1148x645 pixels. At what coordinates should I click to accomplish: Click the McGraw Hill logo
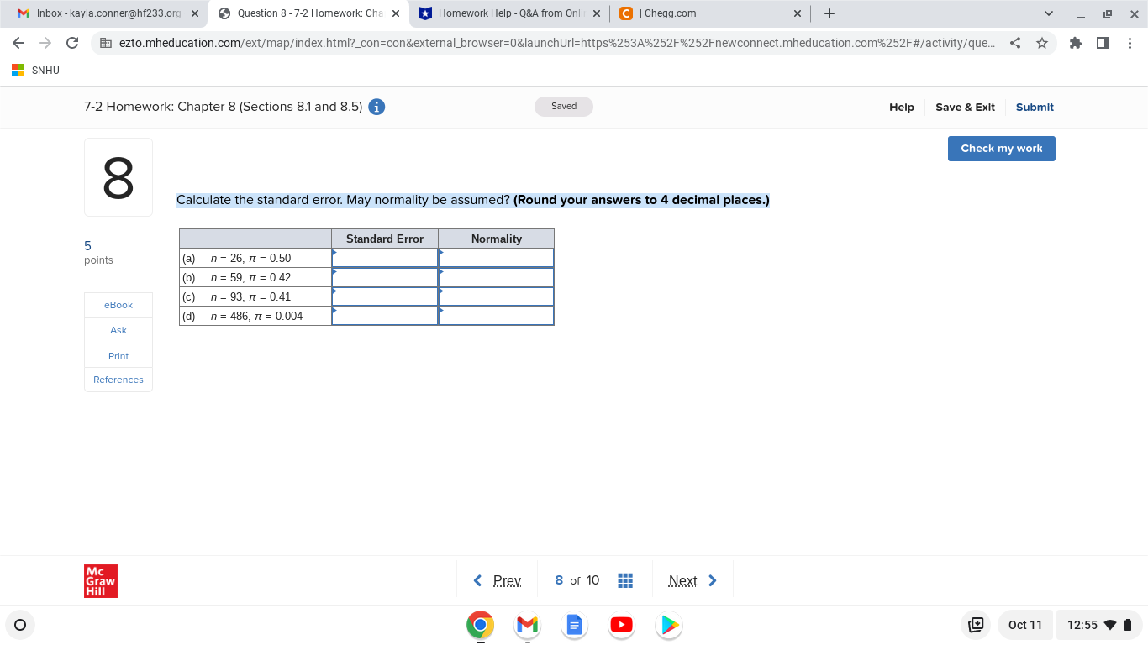101,580
